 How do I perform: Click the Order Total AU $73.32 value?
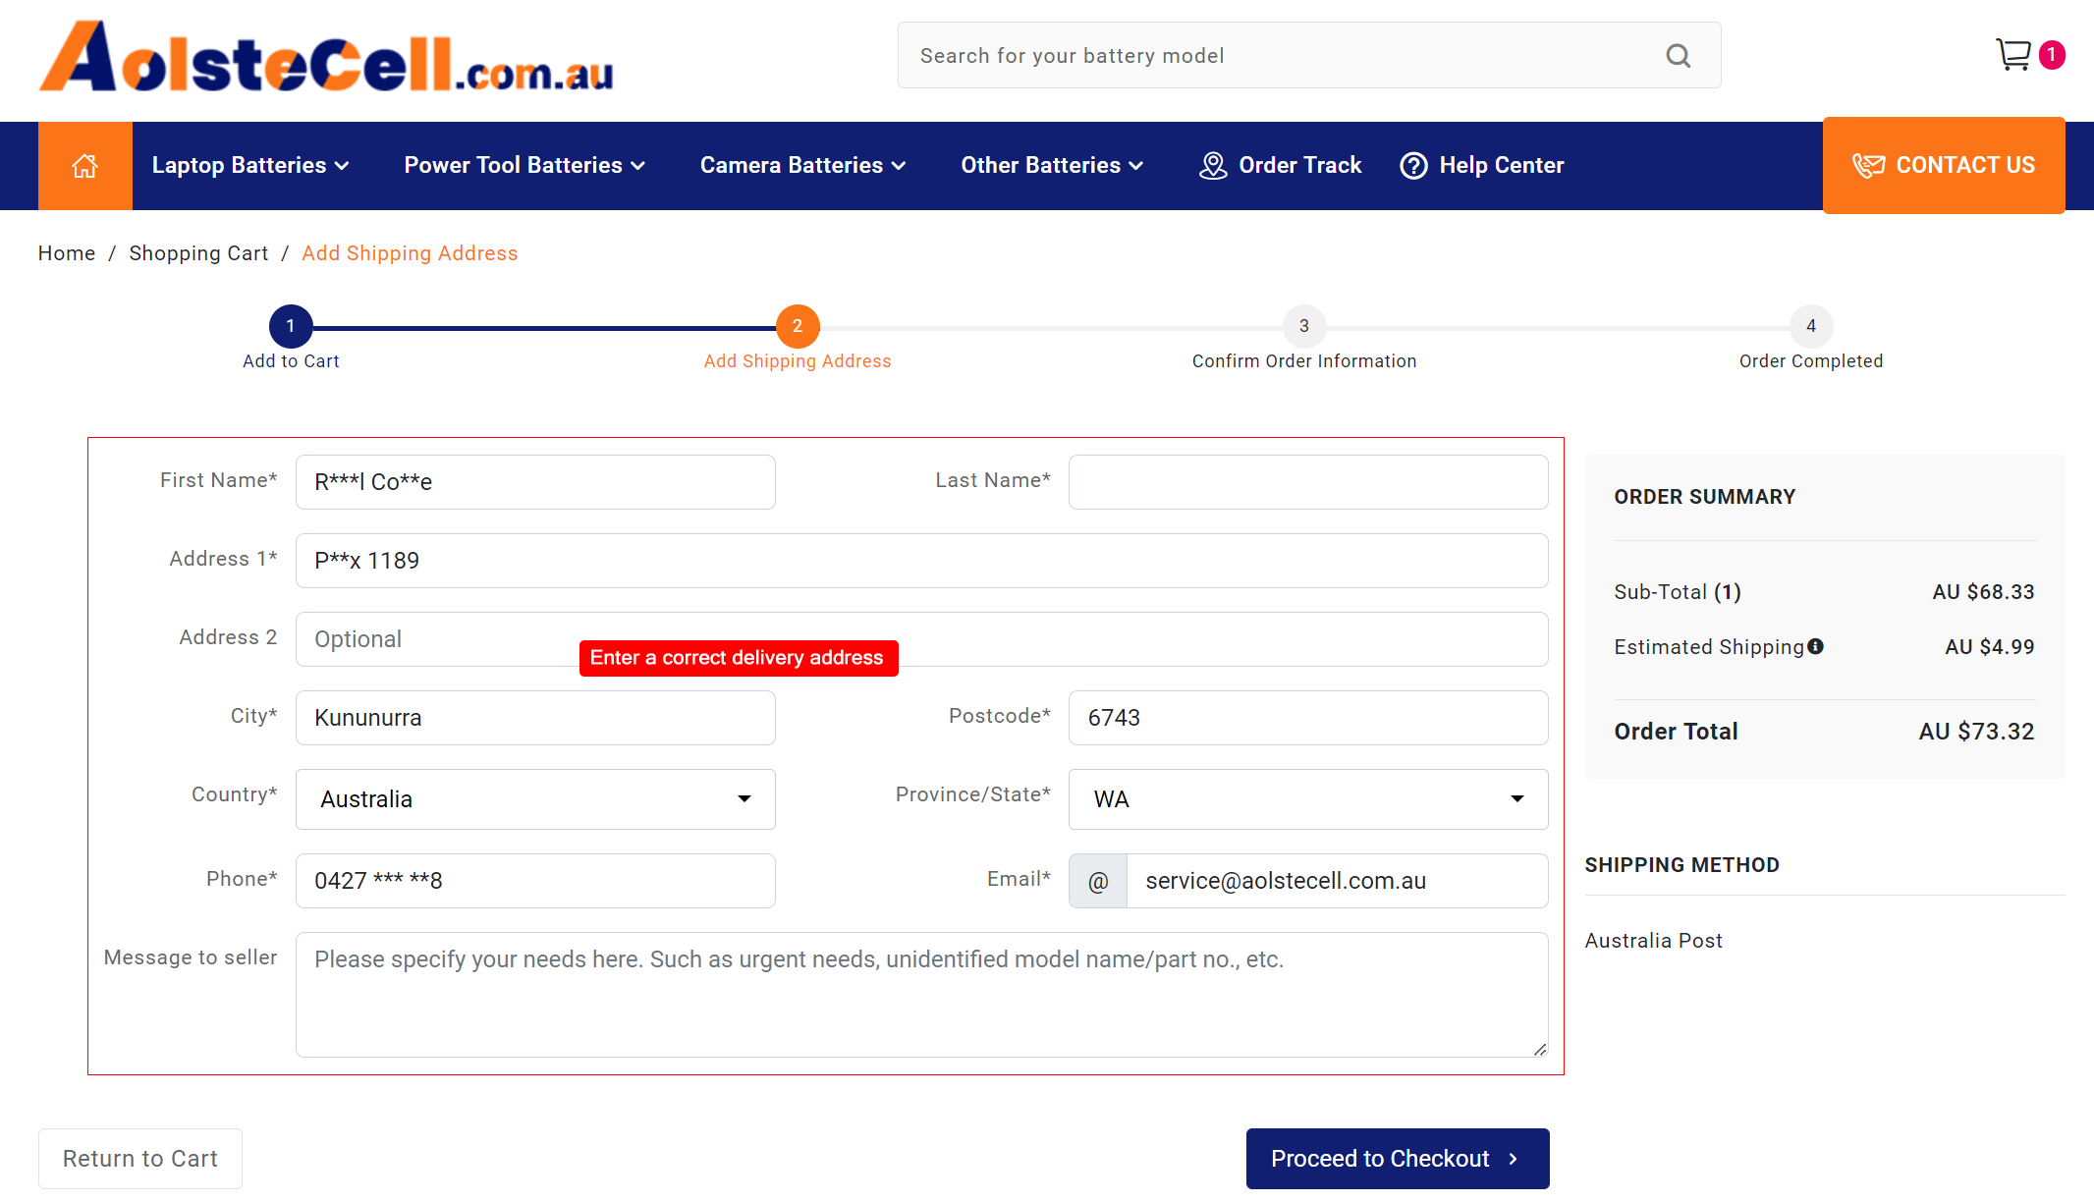[1976, 732]
